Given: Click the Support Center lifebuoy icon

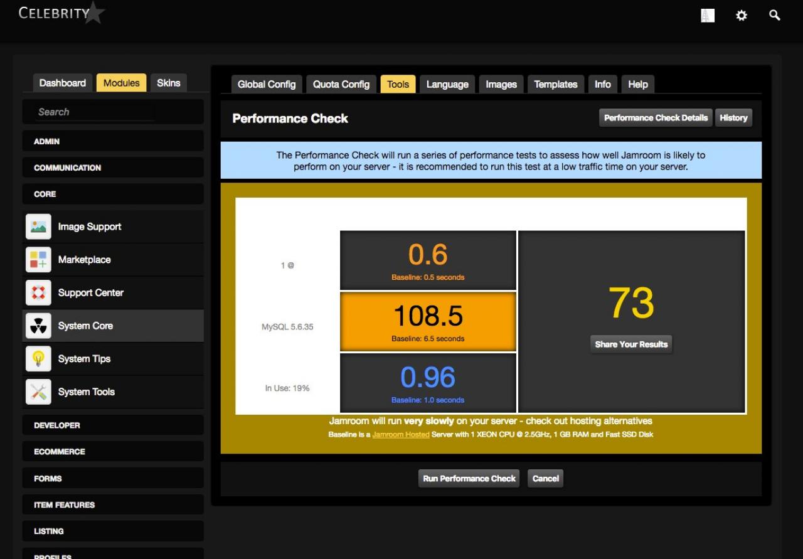Looking at the screenshot, I should [x=38, y=292].
